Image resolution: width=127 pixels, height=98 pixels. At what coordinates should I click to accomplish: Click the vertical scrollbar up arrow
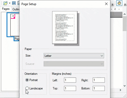pos(125,14)
